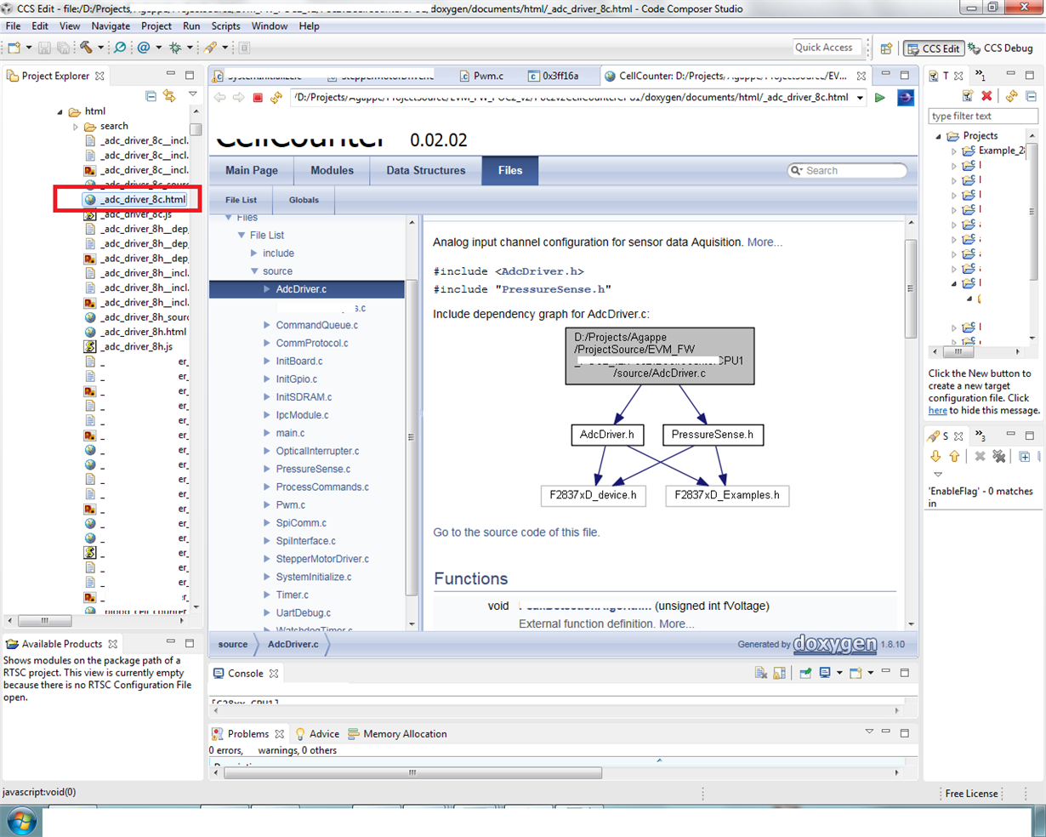1046x837 pixels.
Task: Click the Import target configuration icon
Action: (967, 96)
